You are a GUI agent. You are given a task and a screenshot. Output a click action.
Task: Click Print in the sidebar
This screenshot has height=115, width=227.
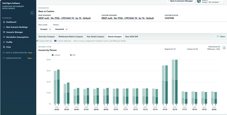pyautogui.click(x=8, y=47)
